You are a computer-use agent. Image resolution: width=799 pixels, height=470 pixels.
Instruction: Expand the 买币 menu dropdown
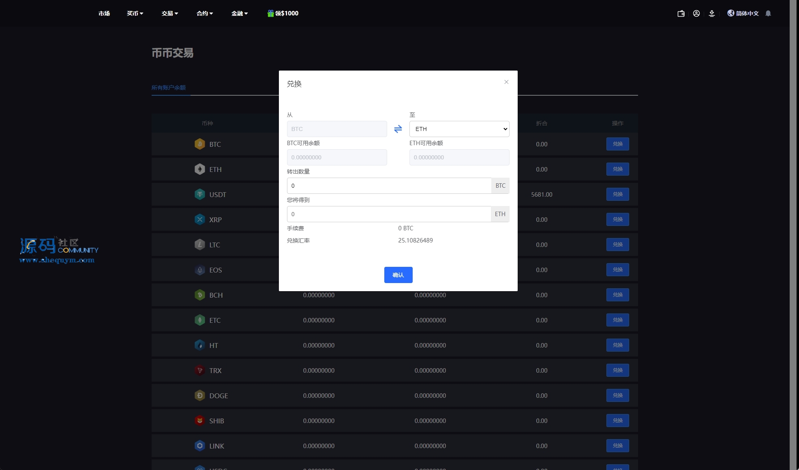[x=135, y=13]
